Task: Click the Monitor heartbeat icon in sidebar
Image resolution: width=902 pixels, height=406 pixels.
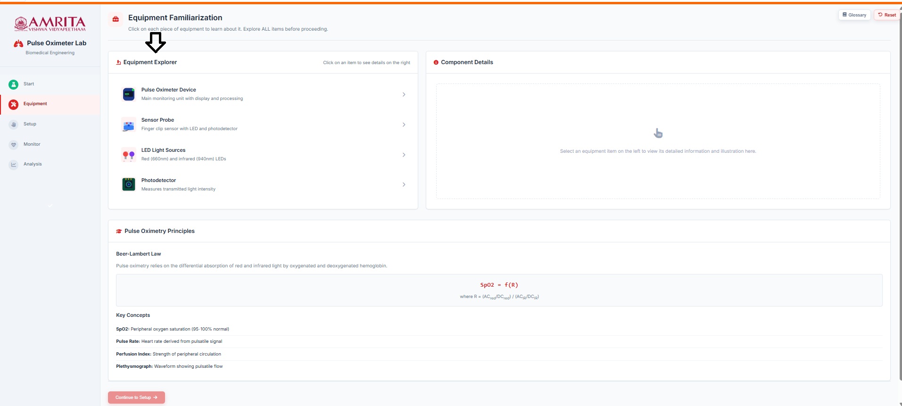Action: [14, 145]
